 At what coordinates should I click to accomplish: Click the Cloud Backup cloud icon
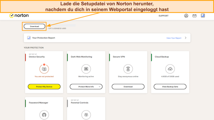tap(170, 69)
